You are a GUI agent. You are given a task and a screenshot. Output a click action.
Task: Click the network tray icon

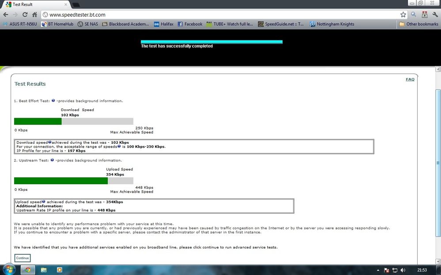(x=395, y=270)
